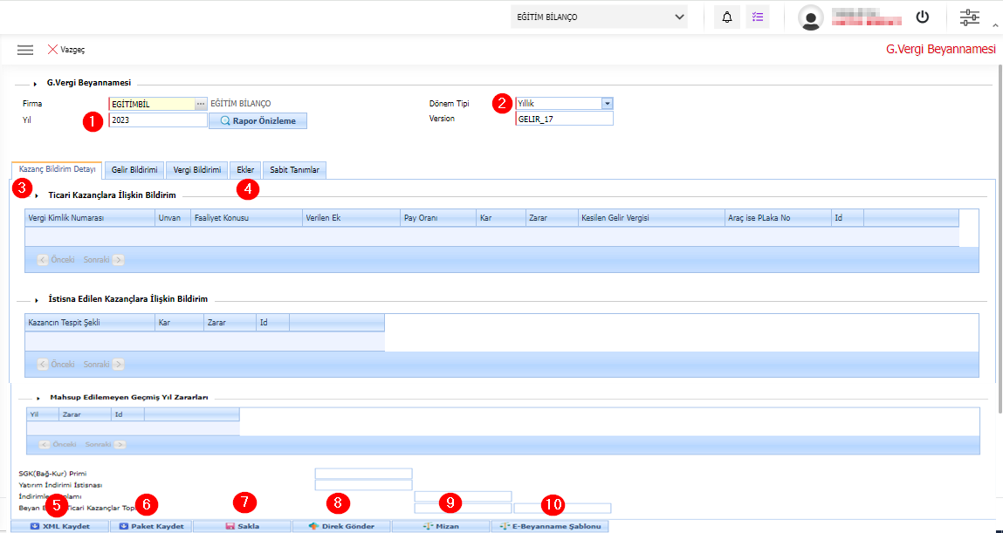Image resolution: width=1003 pixels, height=533 pixels.
Task: Click the Yıl input field
Action: (158, 120)
